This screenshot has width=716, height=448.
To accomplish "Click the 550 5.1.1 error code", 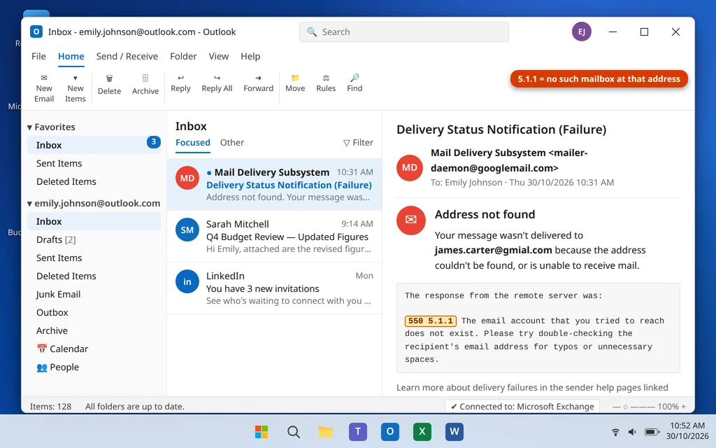I will [431, 321].
